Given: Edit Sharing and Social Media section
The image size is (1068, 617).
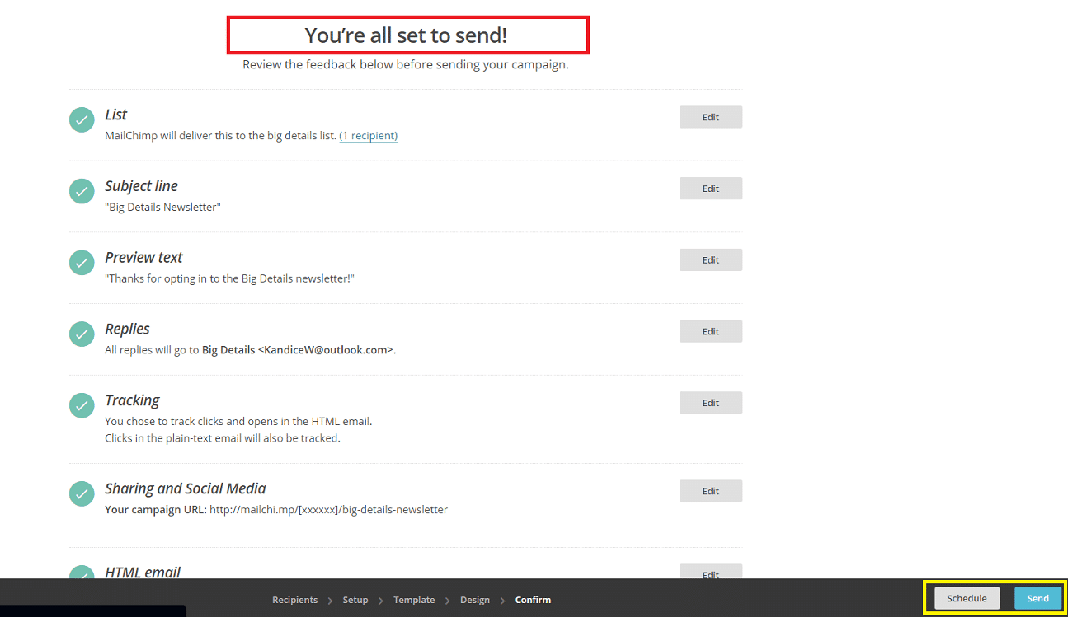Looking at the screenshot, I should (711, 491).
